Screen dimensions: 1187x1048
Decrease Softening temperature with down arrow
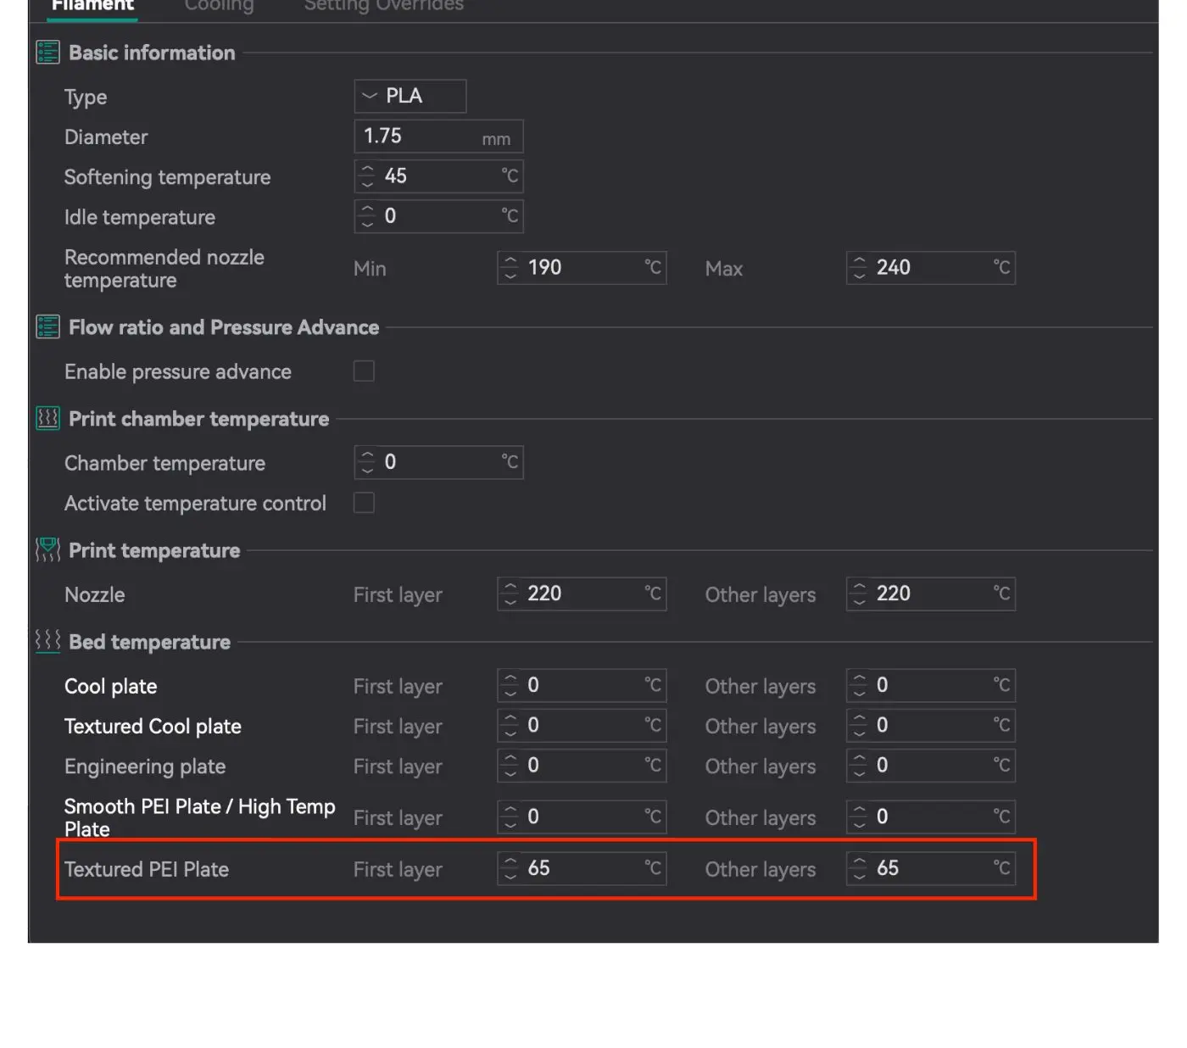367,184
